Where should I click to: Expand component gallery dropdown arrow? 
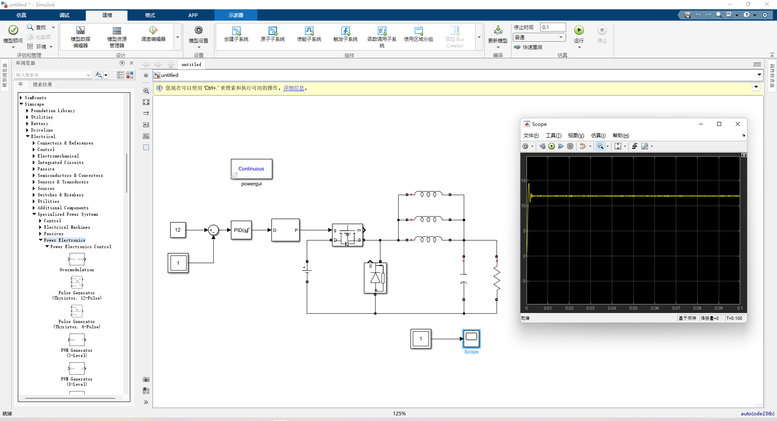(x=479, y=37)
